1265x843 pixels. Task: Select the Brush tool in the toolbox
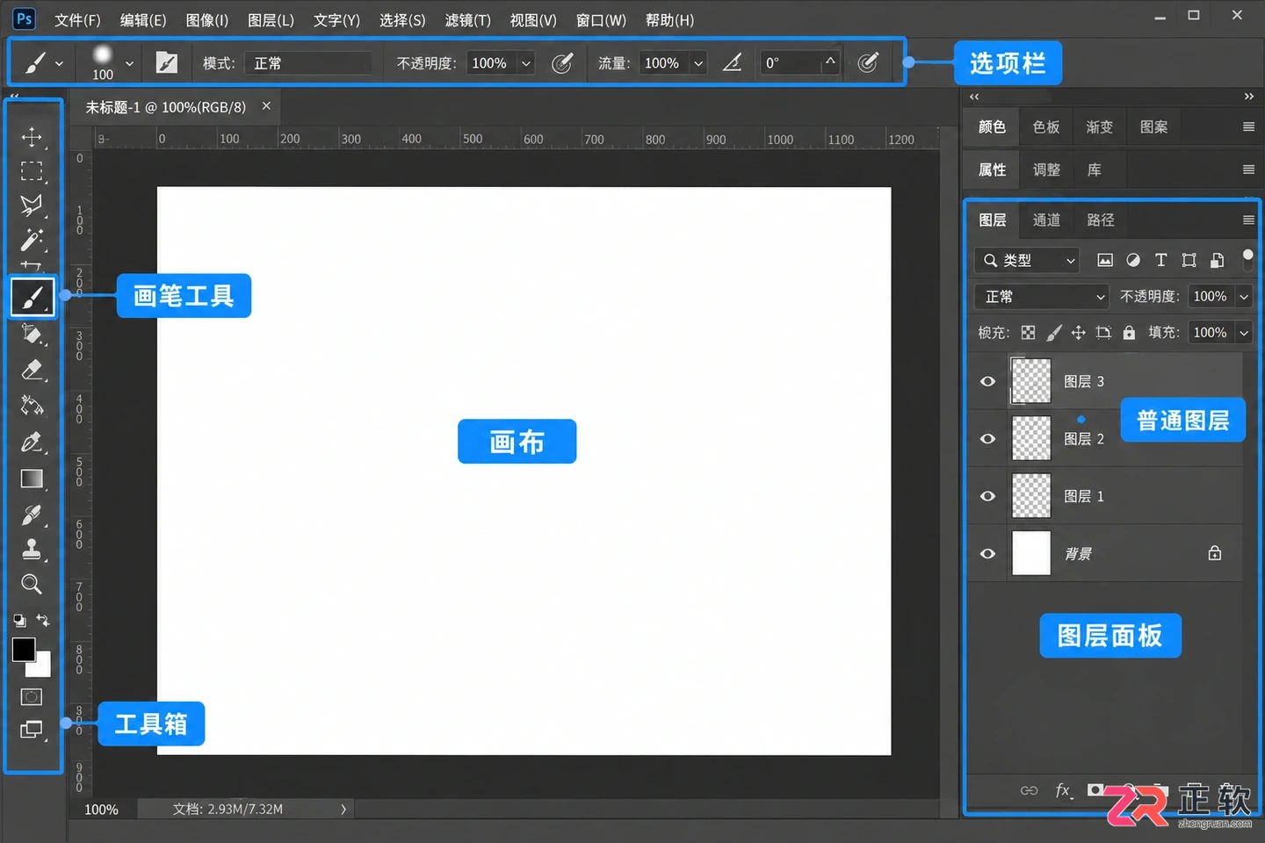coord(33,297)
